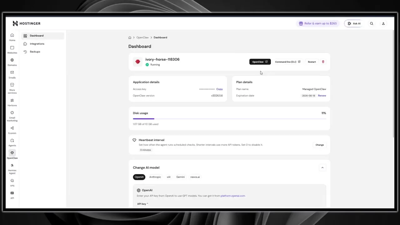The image size is (400, 225).
Task: Click the 11% disk usage value
Action: click(324, 113)
